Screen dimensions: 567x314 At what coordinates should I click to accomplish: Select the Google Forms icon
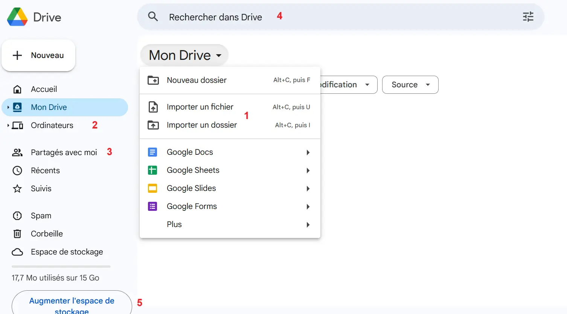click(x=152, y=206)
